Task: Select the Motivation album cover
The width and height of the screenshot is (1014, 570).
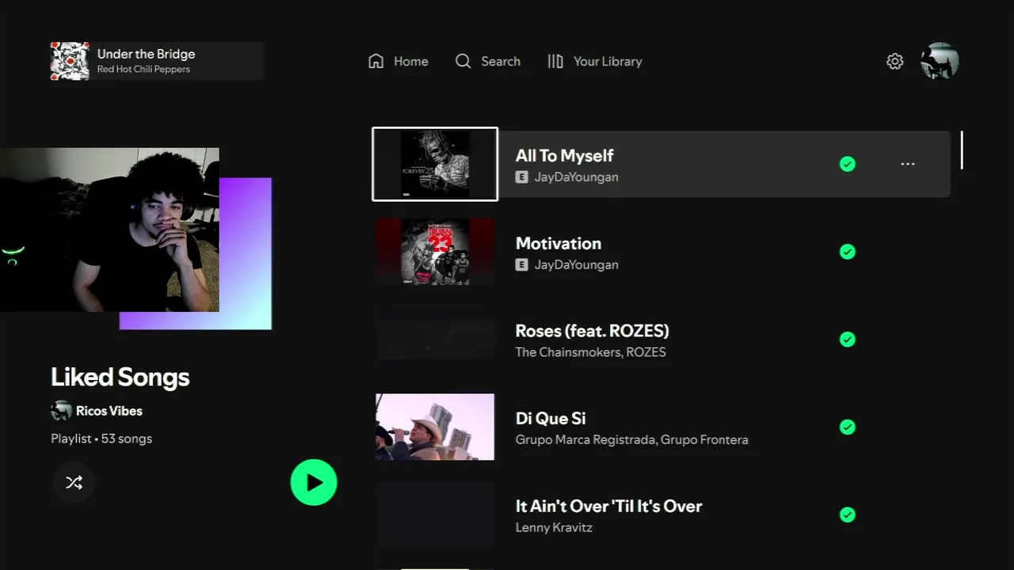Action: click(x=435, y=252)
